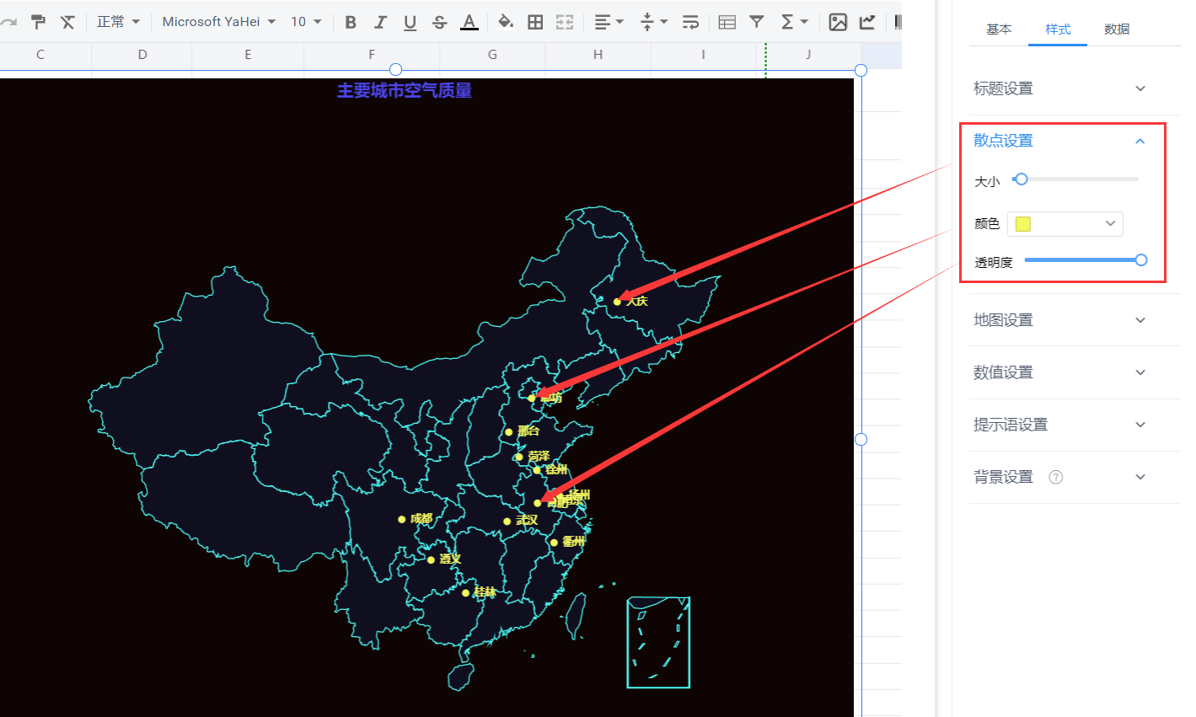Click the South China Sea inset box
Image resolution: width=1196 pixels, height=717 pixels.
point(658,642)
